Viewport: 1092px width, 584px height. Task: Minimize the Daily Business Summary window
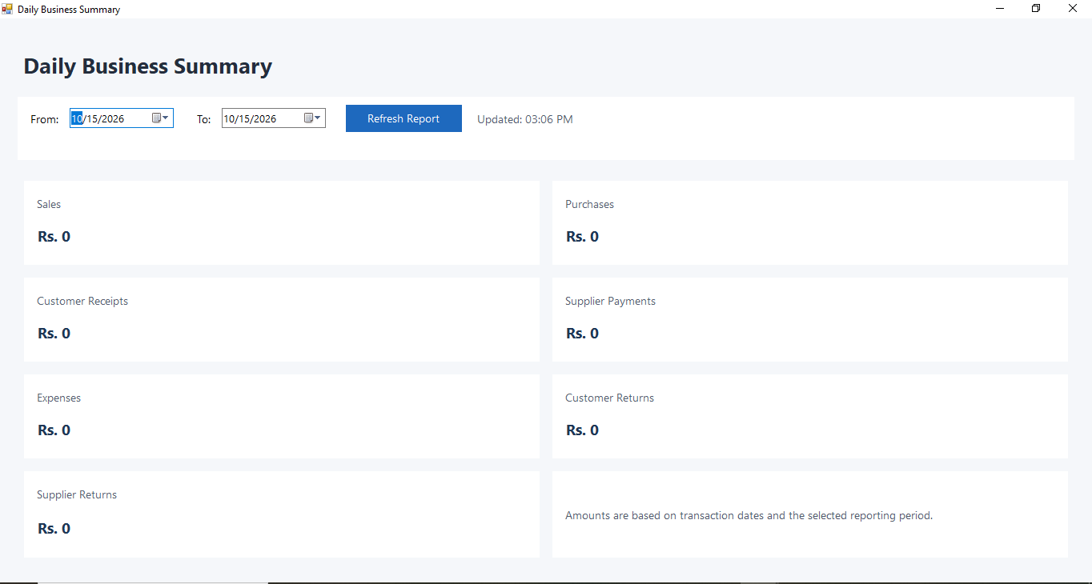point(1000,8)
